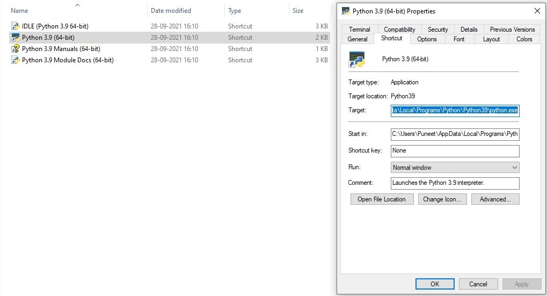Screen dimensions: 547x296
Task: Click the Target type Application value
Action: click(x=404, y=82)
